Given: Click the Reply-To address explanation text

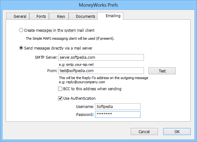Looking at the screenshot, I should [x=104, y=78].
